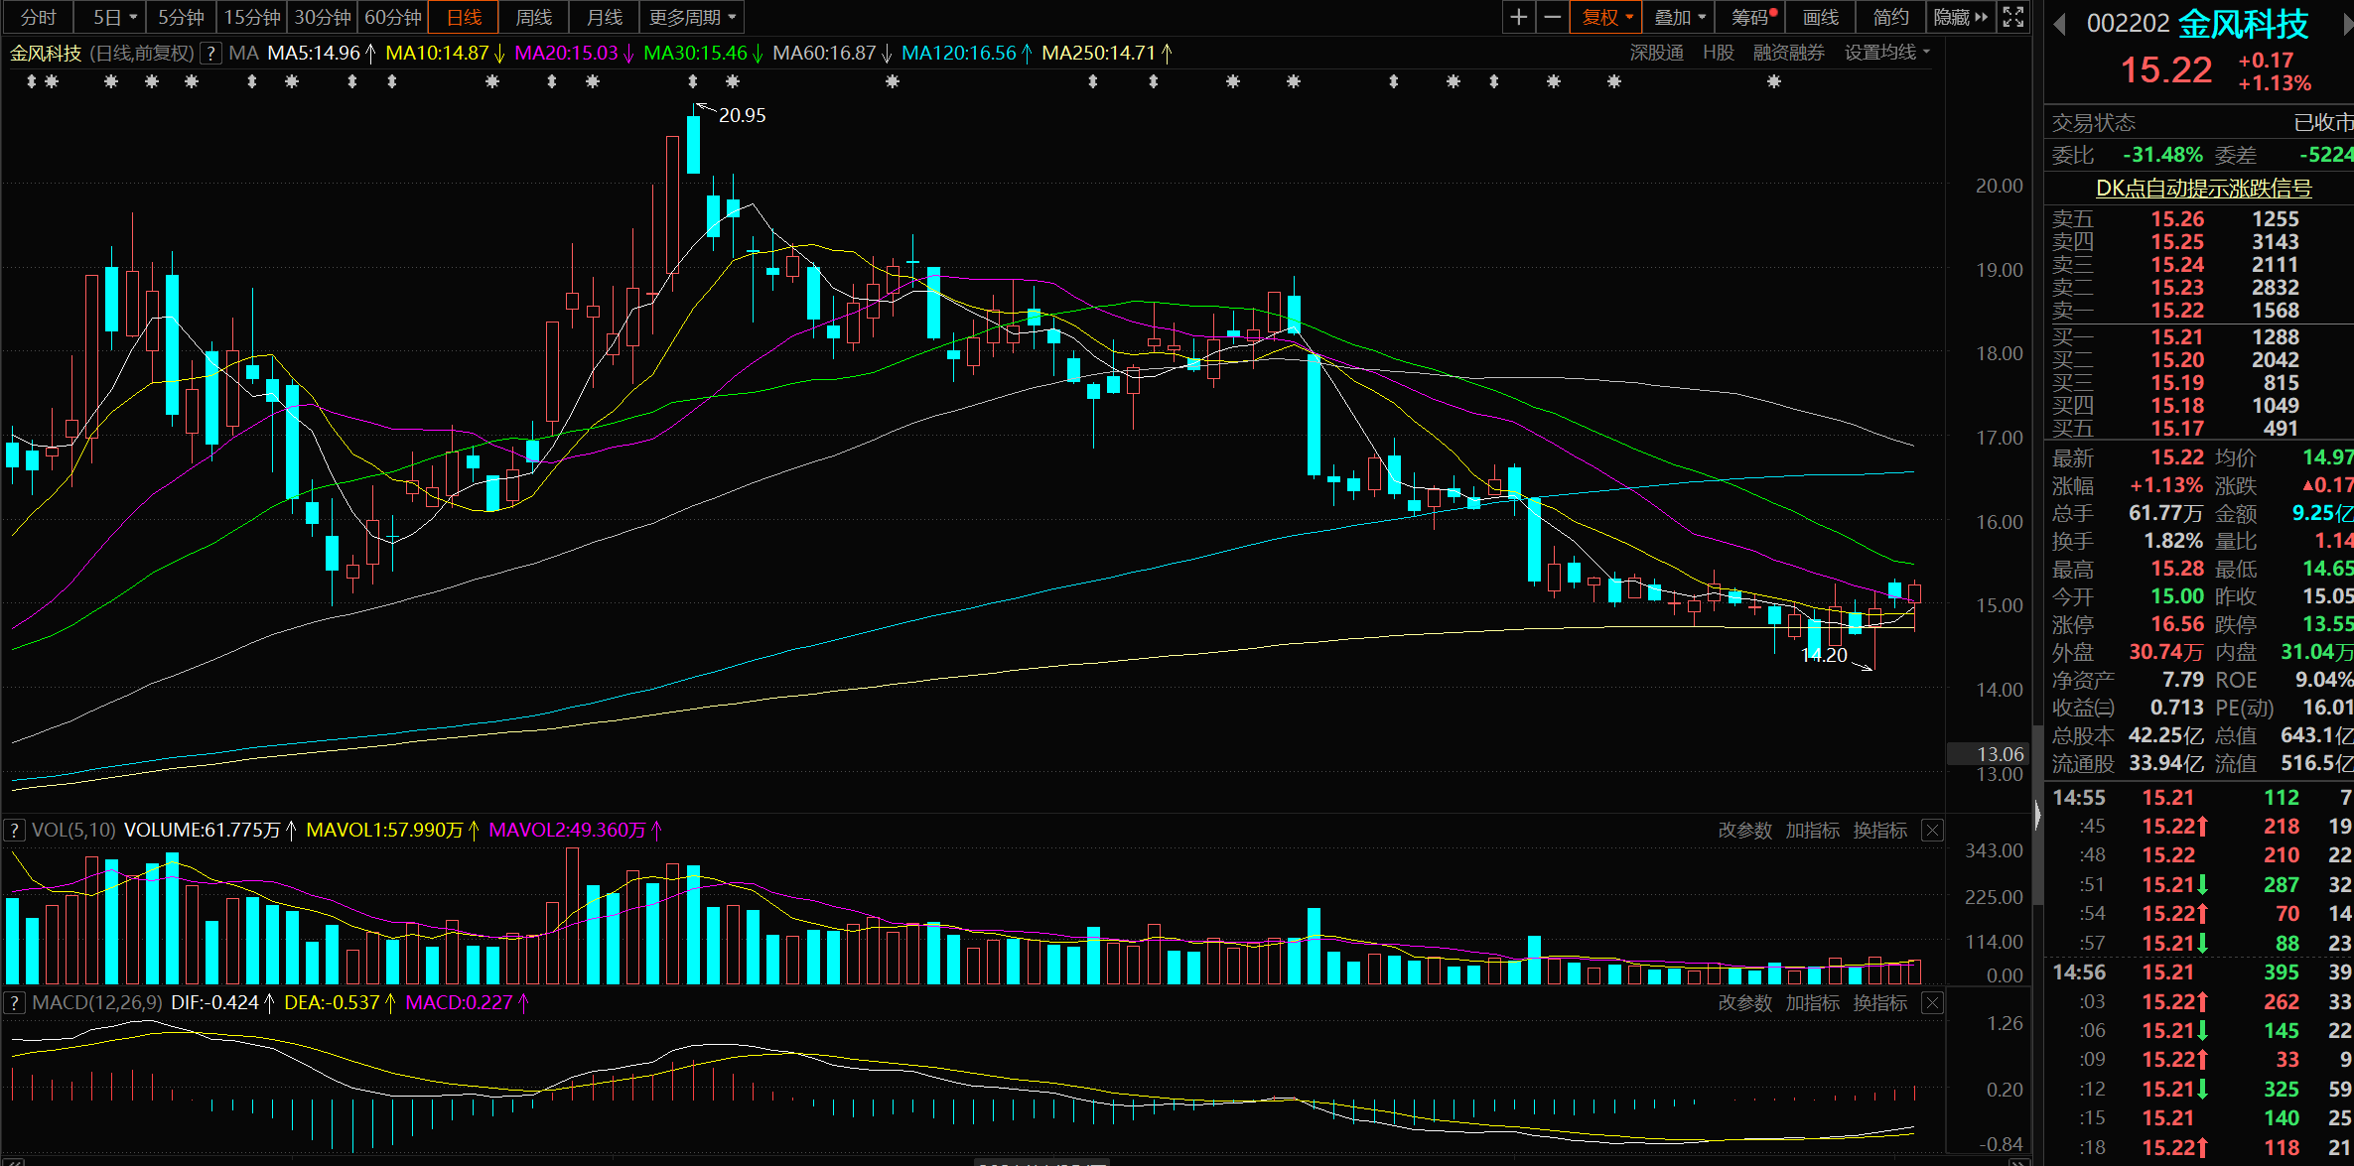Viewport: 2354px width, 1166px height.
Task: Go to previous stock with left arrow
Action: click(x=2059, y=24)
